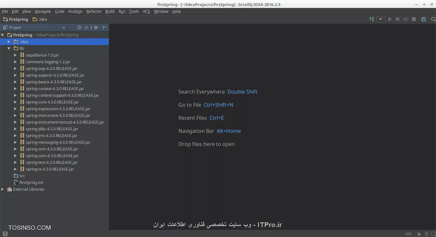This screenshot has height=237, width=436.
Task: Open the Refactor menu
Action: coord(94,11)
